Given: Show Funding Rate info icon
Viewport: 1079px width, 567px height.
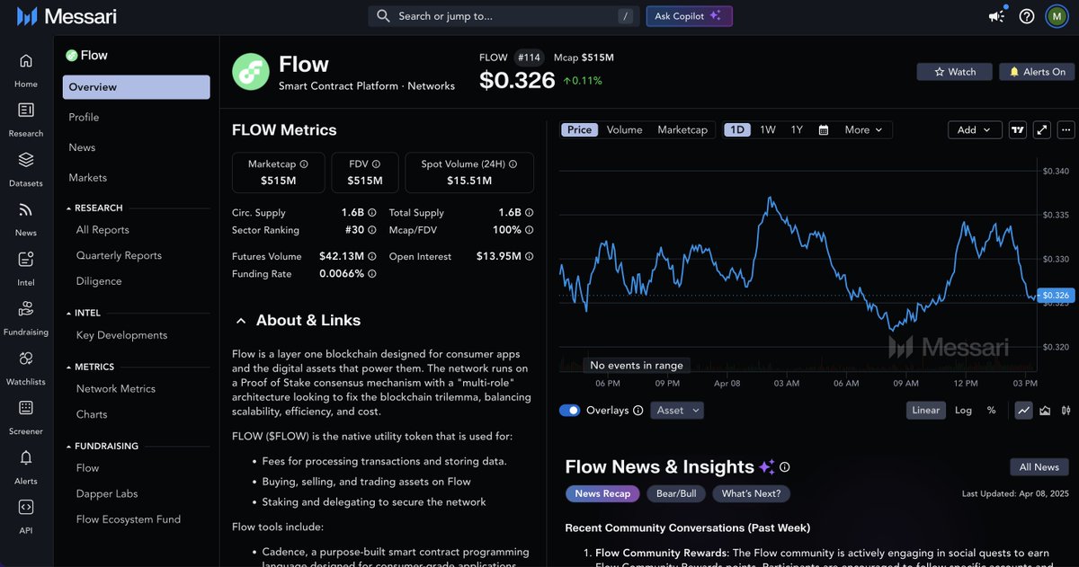Looking at the screenshot, I should 373,274.
